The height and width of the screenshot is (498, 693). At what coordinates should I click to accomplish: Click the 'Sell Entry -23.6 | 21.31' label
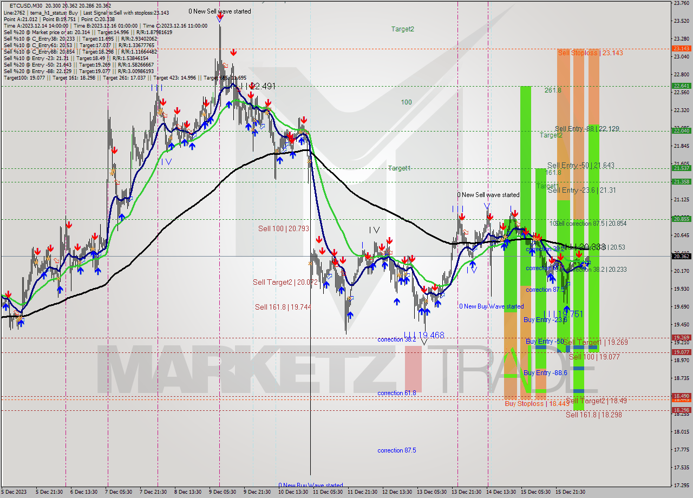click(582, 190)
